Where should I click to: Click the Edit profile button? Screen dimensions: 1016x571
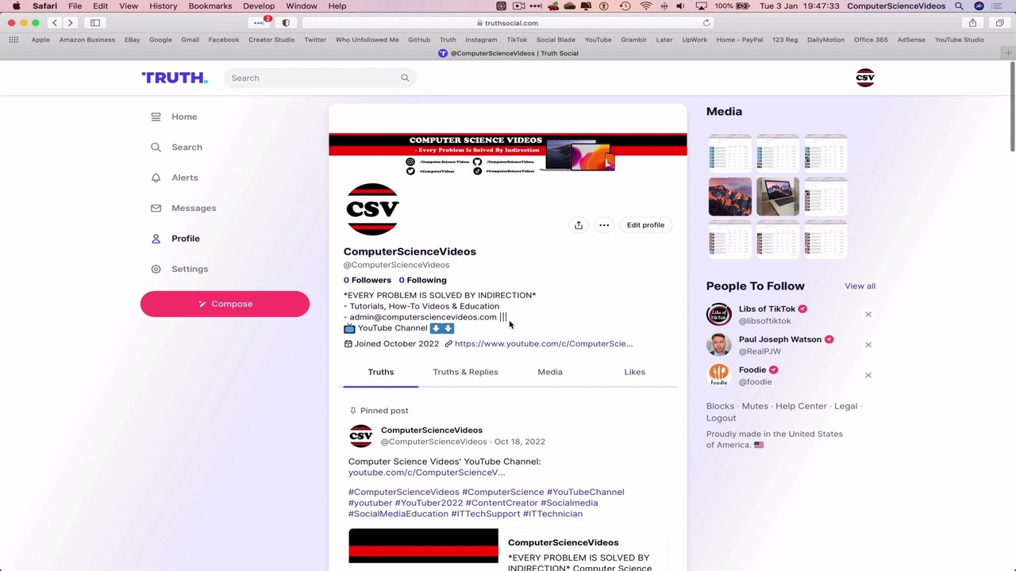645,225
